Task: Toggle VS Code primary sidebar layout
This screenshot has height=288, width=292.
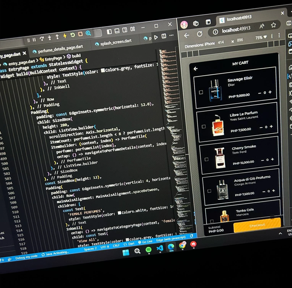Action: pyautogui.click(x=109, y=32)
